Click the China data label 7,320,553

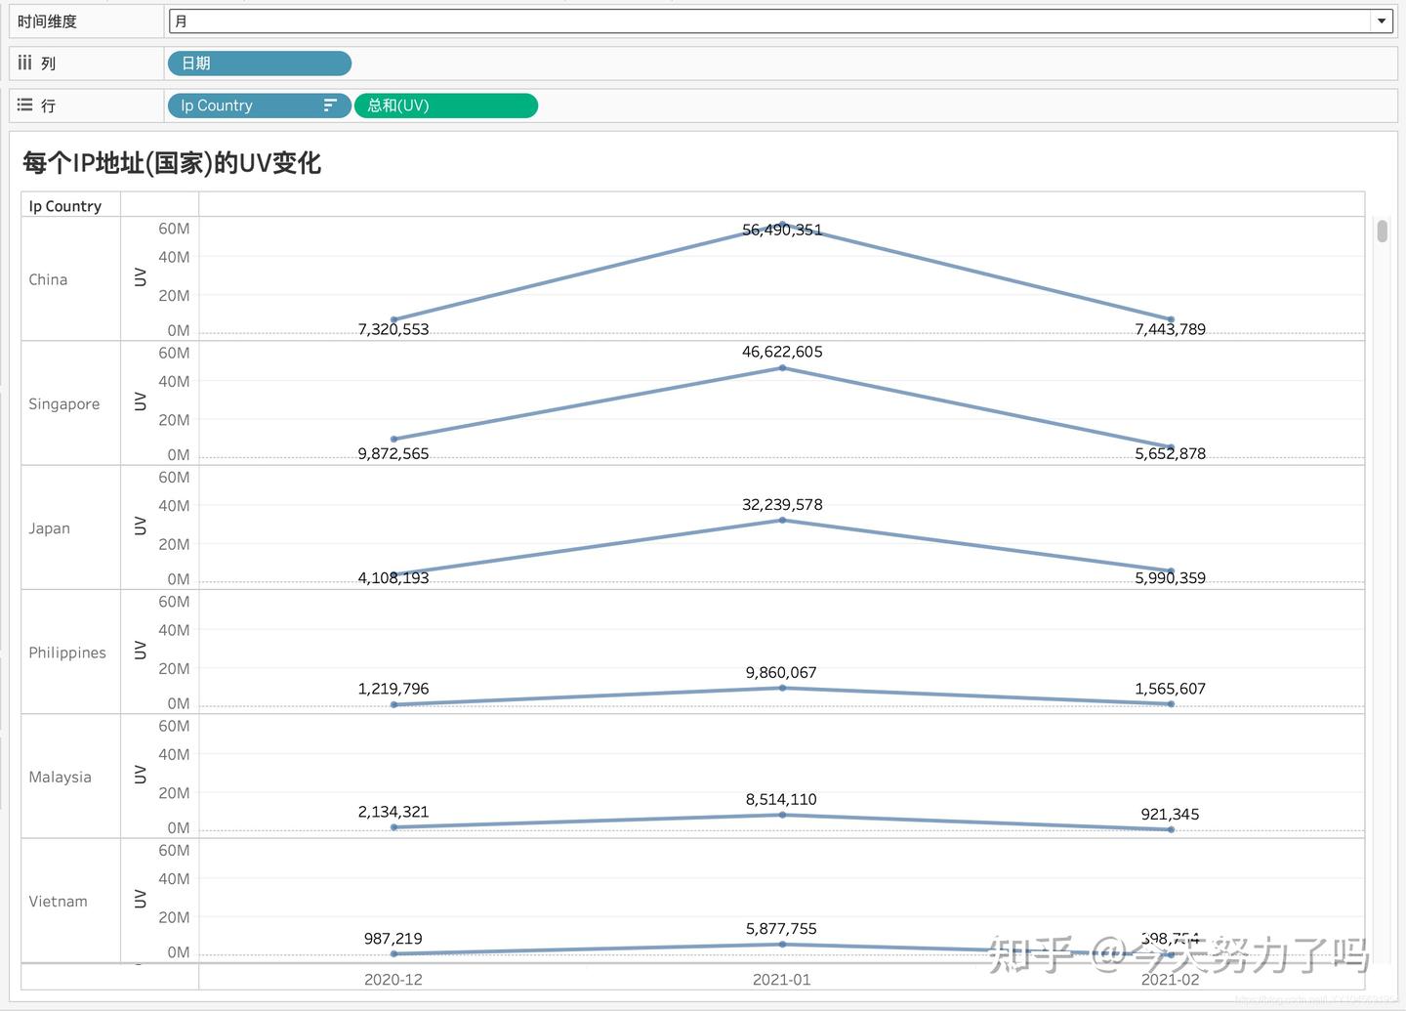pyautogui.click(x=393, y=329)
